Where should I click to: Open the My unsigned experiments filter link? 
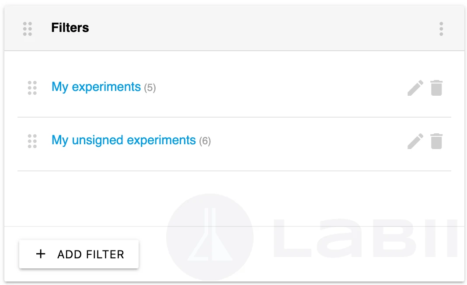coord(124,140)
